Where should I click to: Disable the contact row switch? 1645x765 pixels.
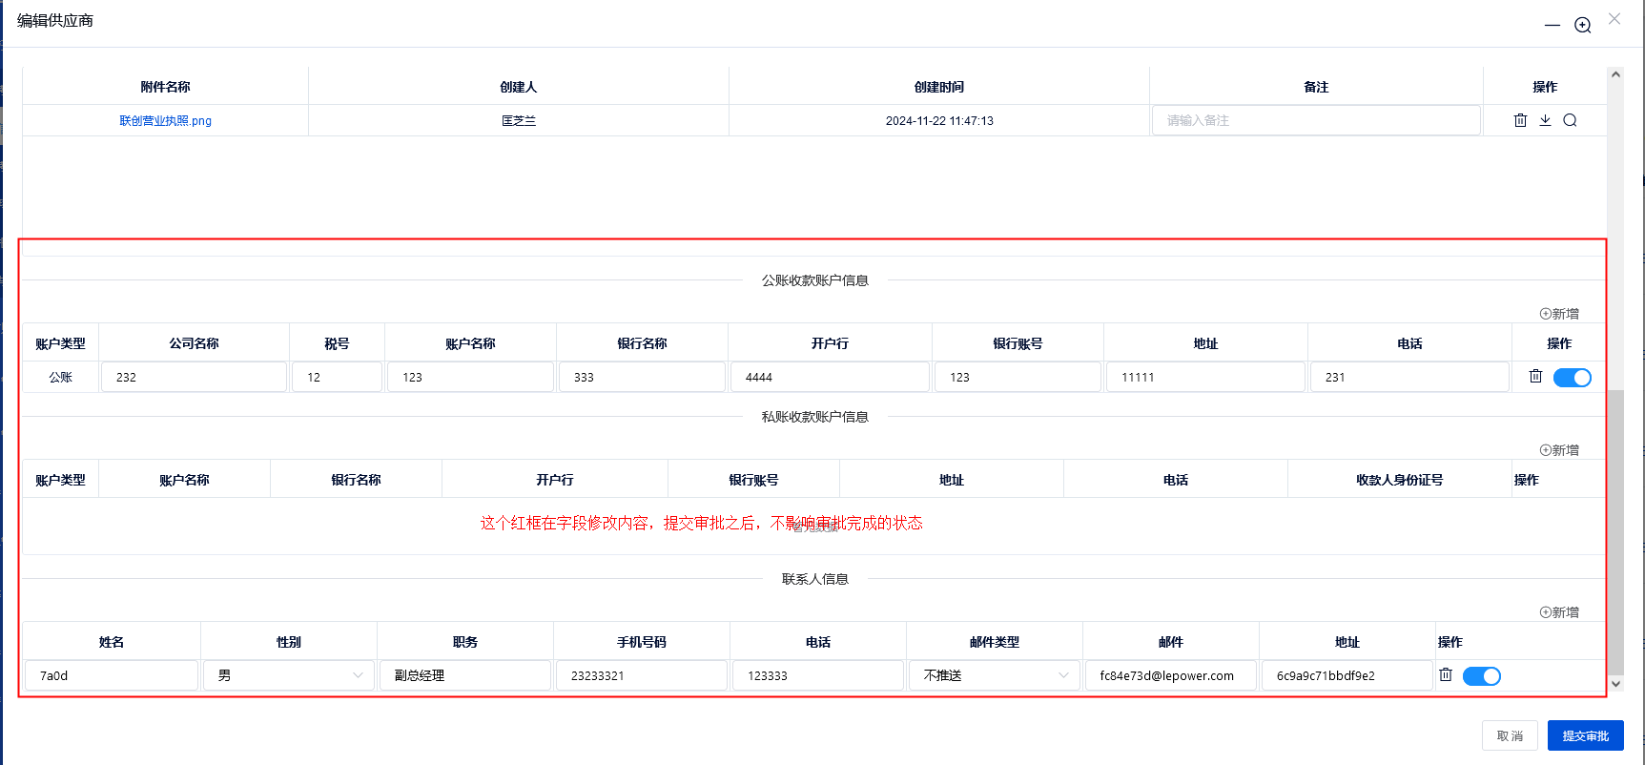[x=1481, y=676]
